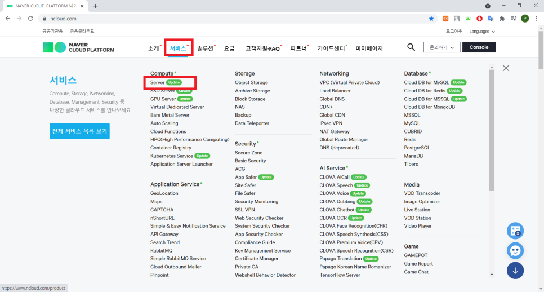Image resolution: width=544 pixels, height=292 pixels.
Task: Click the browser back arrow
Action: [8, 19]
